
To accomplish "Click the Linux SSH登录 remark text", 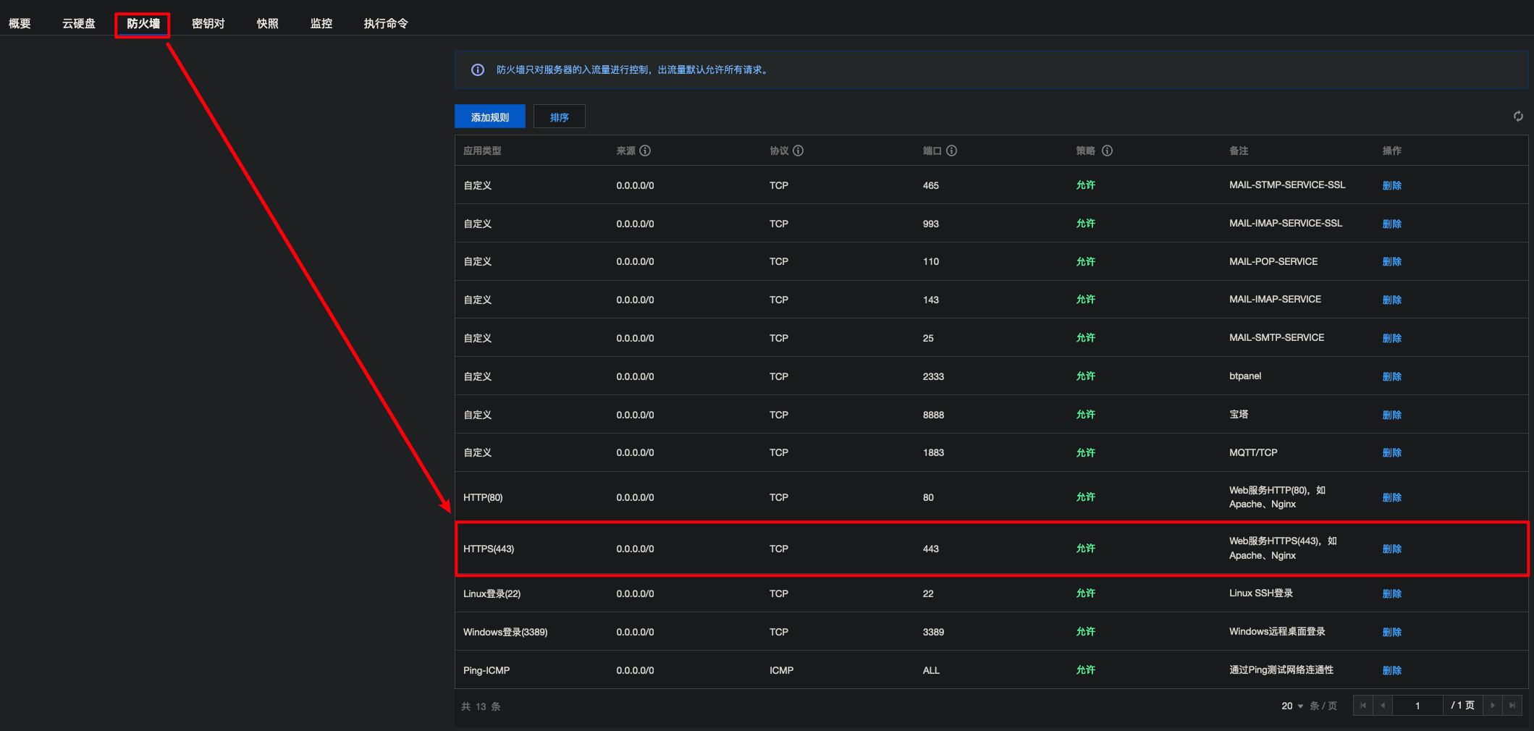I will (x=1261, y=593).
